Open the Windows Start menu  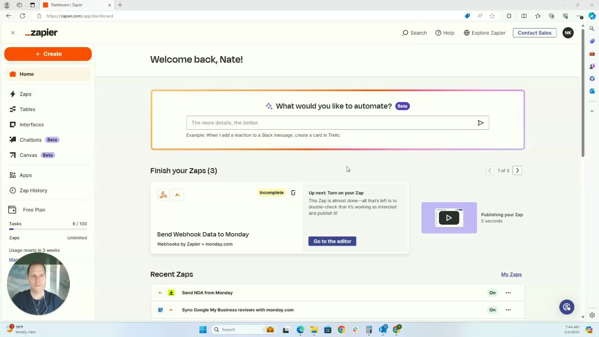(x=203, y=330)
